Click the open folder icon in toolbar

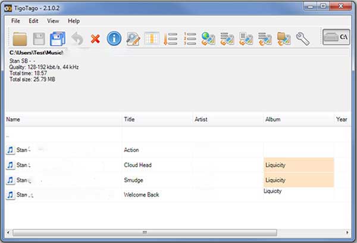(21, 39)
